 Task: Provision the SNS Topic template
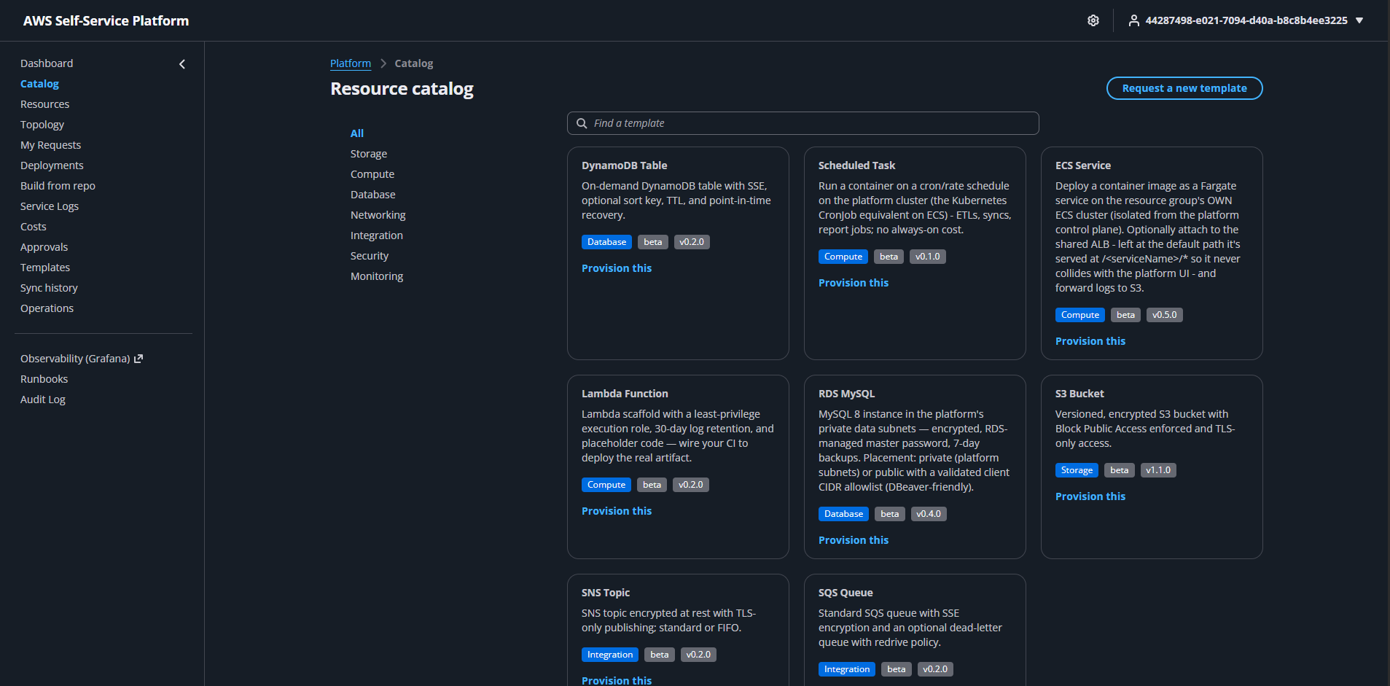[x=617, y=680]
